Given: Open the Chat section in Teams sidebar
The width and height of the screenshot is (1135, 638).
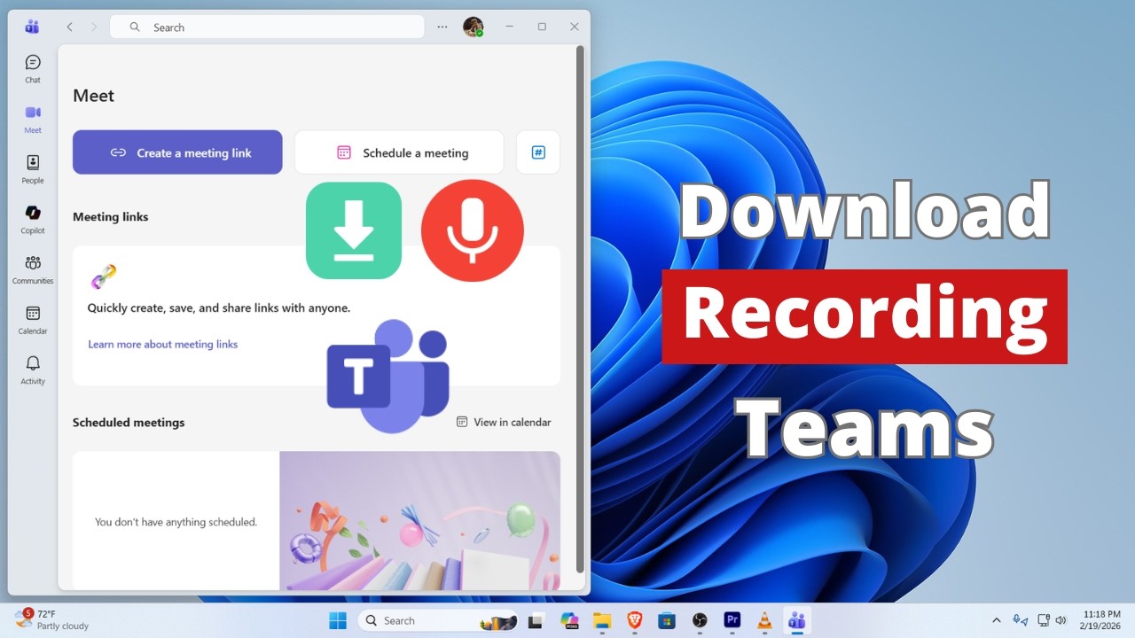Looking at the screenshot, I should coord(33,68).
